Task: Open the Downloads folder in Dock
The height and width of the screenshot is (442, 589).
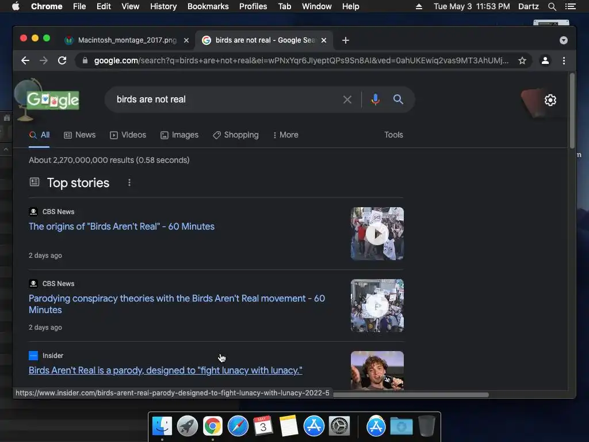Action: (401, 426)
